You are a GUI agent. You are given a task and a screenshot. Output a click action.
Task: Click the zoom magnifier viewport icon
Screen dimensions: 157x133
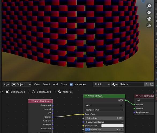coord(149,6)
